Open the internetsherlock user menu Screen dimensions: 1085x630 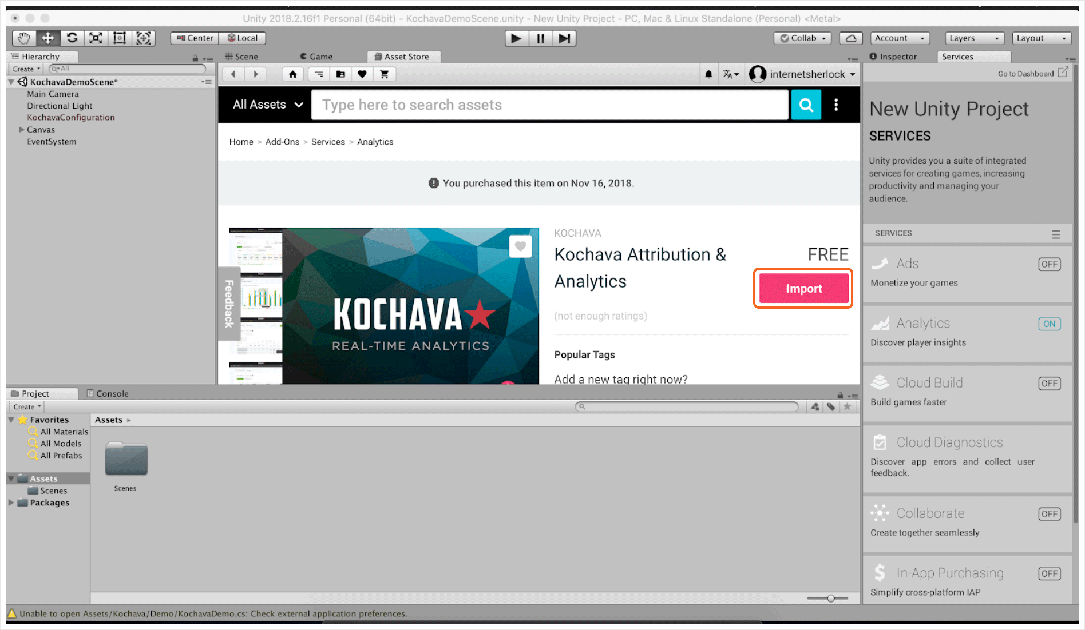802,74
